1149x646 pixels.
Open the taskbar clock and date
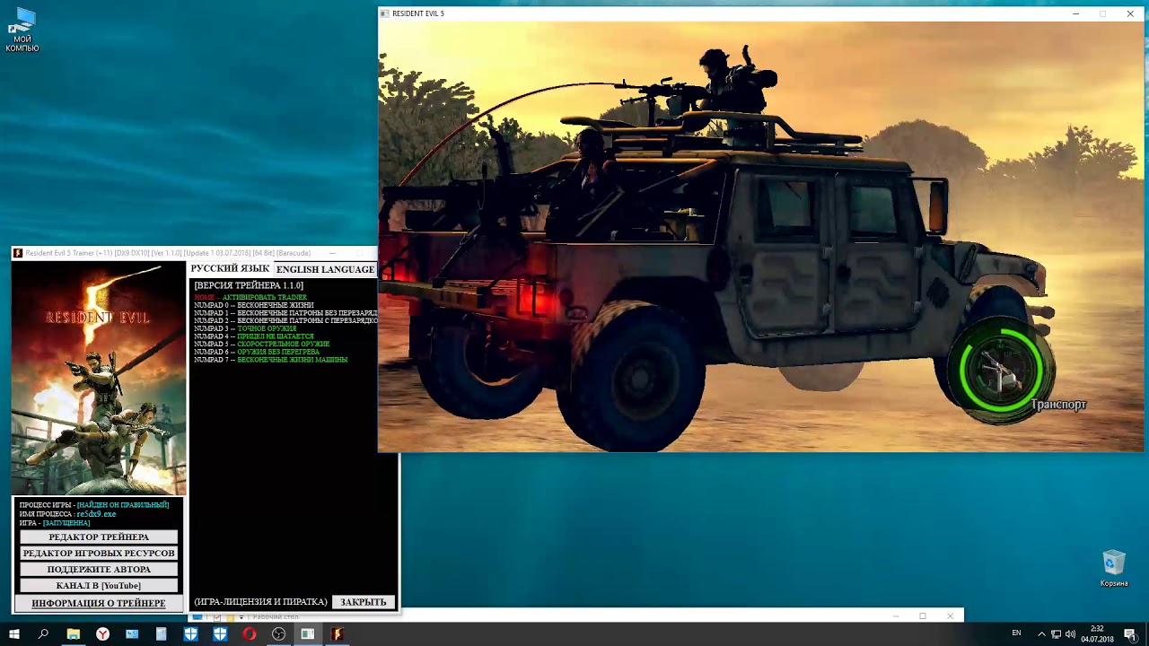(1097, 634)
